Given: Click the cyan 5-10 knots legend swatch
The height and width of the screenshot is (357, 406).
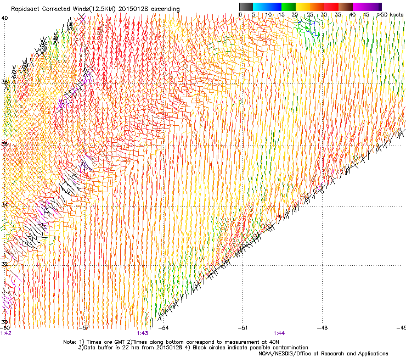Looking at the screenshot, I should [260, 7].
